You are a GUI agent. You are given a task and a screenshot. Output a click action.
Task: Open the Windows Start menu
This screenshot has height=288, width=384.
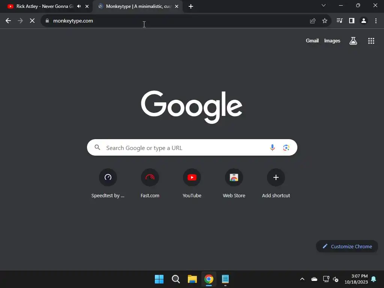pyautogui.click(x=159, y=279)
